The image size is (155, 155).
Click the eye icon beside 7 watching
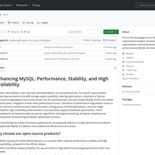click(123, 70)
